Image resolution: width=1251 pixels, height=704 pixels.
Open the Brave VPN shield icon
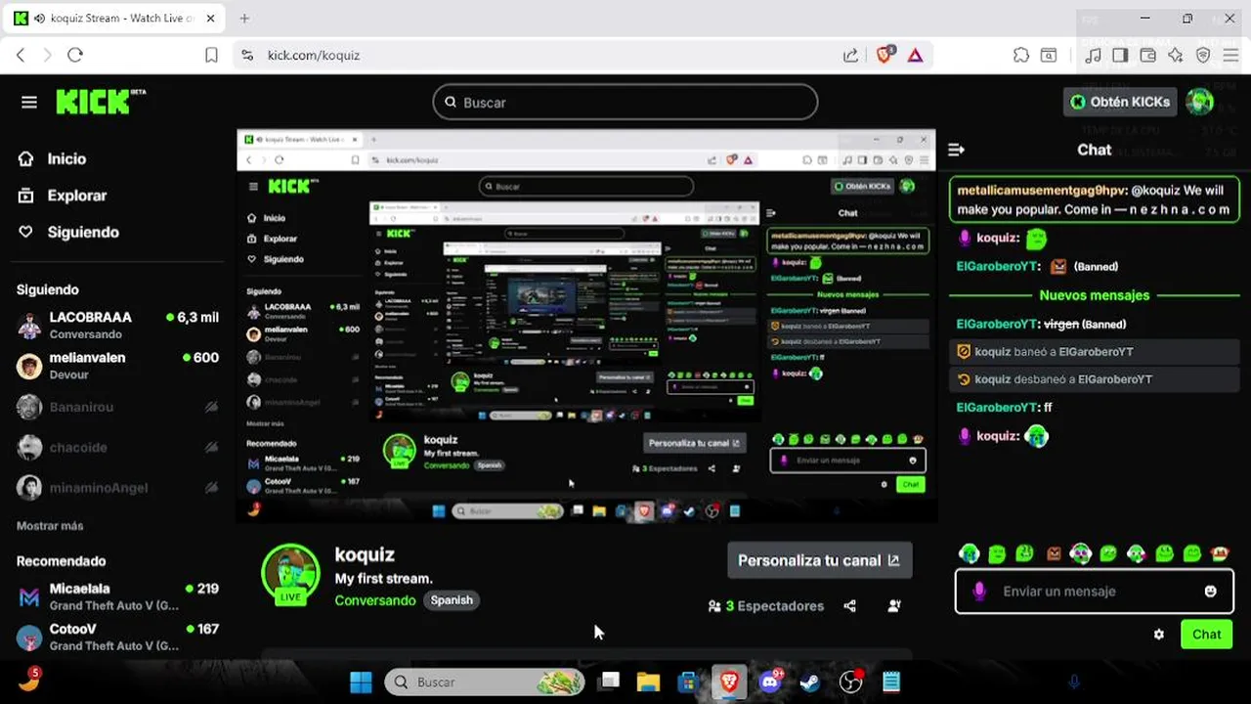tap(1203, 56)
